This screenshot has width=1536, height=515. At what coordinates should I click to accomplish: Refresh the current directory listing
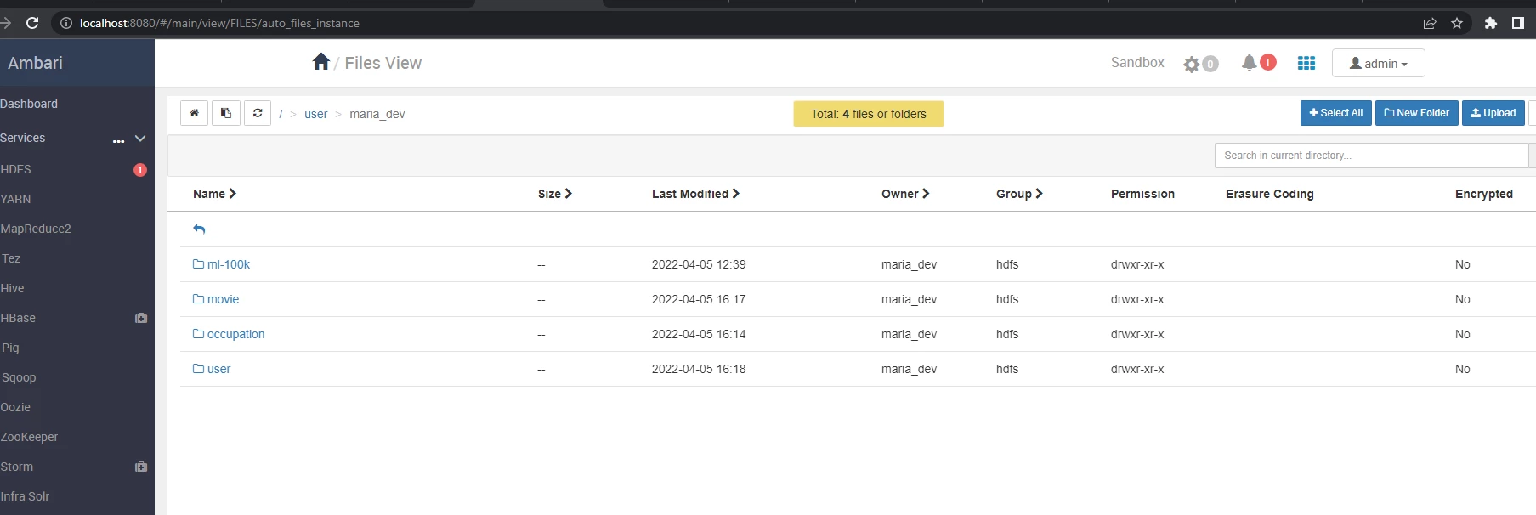pyautogui.click(x=258, y=113)
